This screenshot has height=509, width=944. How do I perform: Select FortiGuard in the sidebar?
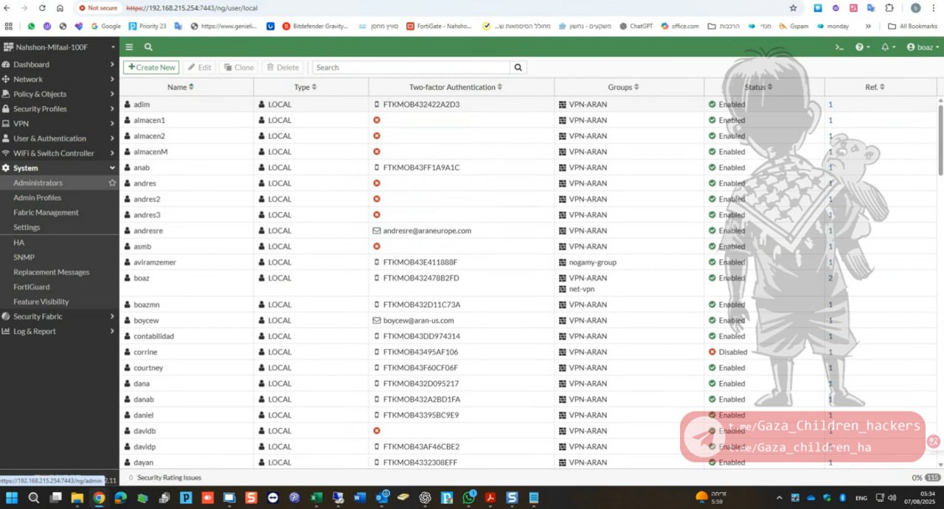pos(31,287)
